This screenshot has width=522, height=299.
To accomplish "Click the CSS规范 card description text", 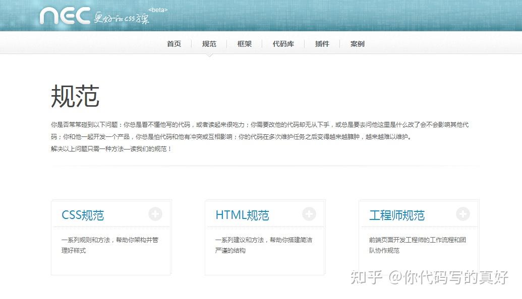I will pos(110,245).
